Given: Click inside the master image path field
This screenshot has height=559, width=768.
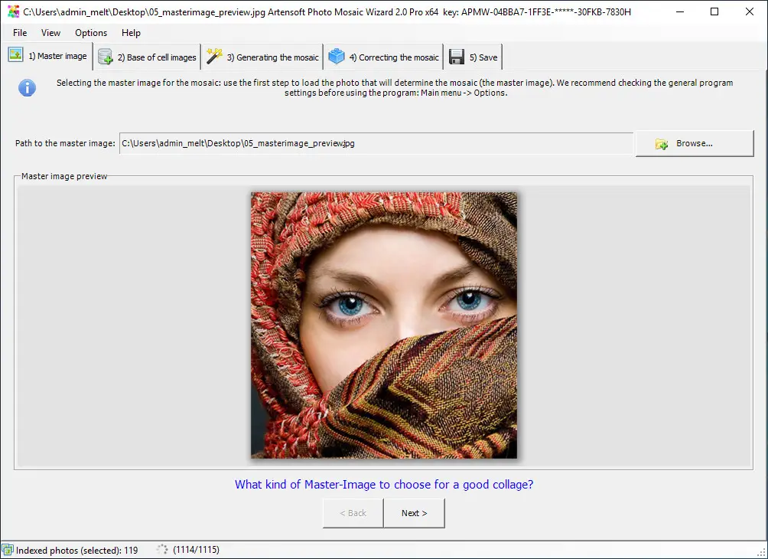Looking at the screenshot, I should [375, 143].
